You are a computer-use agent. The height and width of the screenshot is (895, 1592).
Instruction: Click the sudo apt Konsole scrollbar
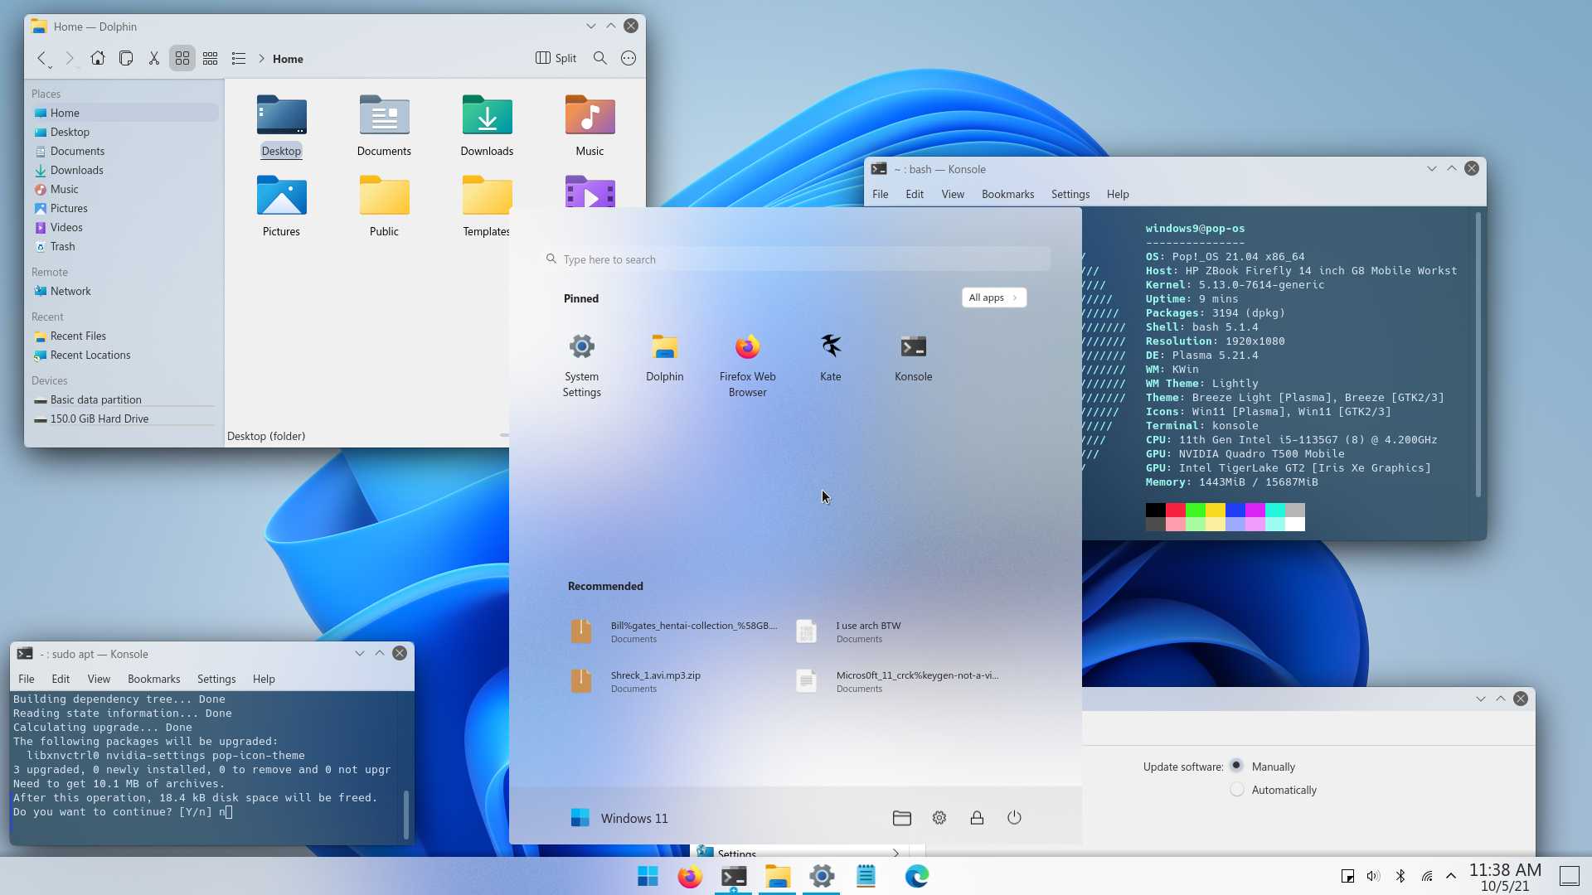(405, 814)
